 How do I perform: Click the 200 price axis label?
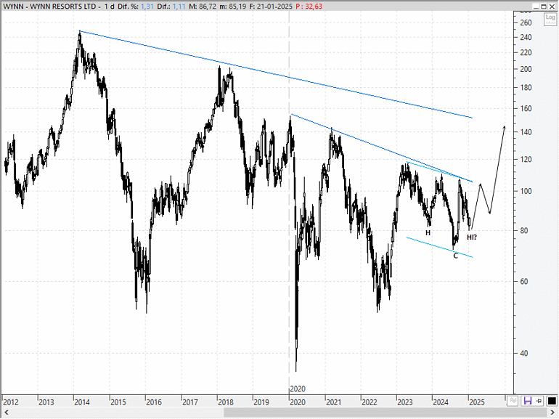click(x=526, y=69)
